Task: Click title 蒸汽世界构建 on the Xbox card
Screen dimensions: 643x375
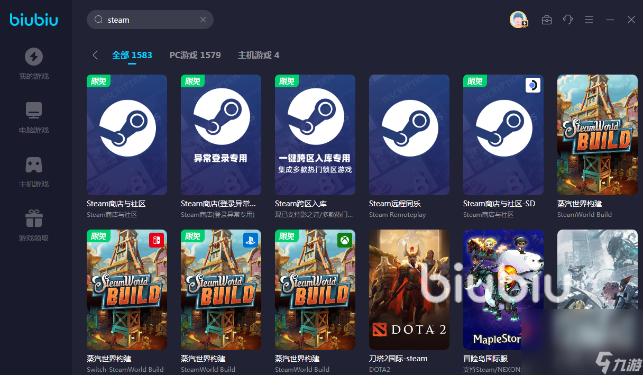Action: pos(297,359)
